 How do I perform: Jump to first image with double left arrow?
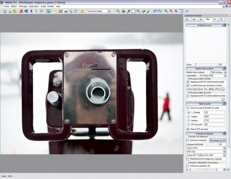pos(26,11)
